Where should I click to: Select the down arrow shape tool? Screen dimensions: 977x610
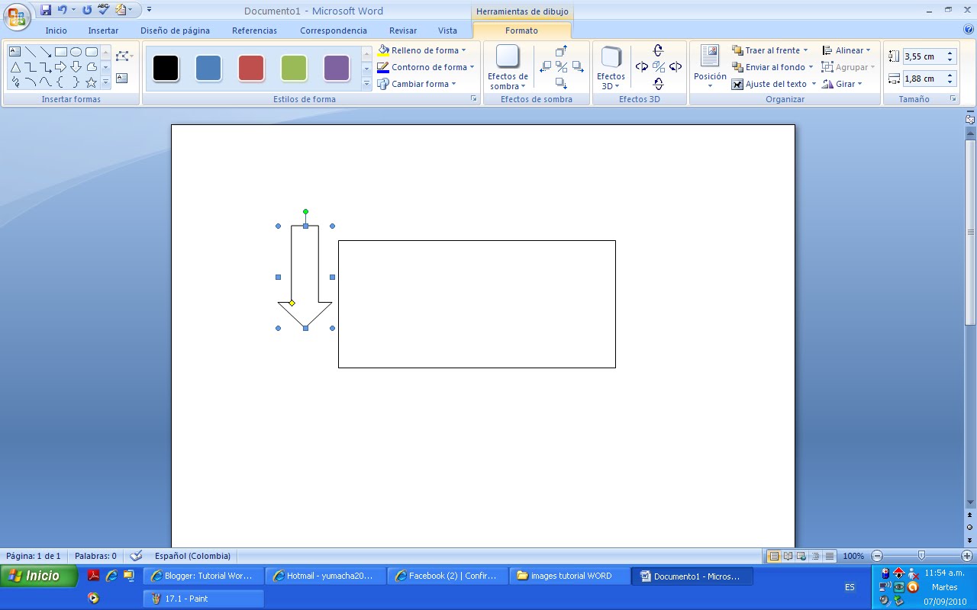point(76,66)
